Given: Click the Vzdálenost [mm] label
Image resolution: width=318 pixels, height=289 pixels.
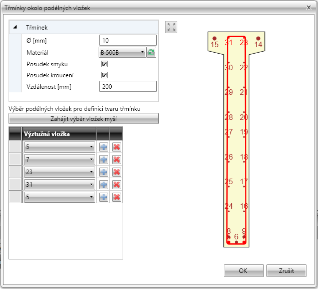Looking at the screenshot, I should click(49, 87).
